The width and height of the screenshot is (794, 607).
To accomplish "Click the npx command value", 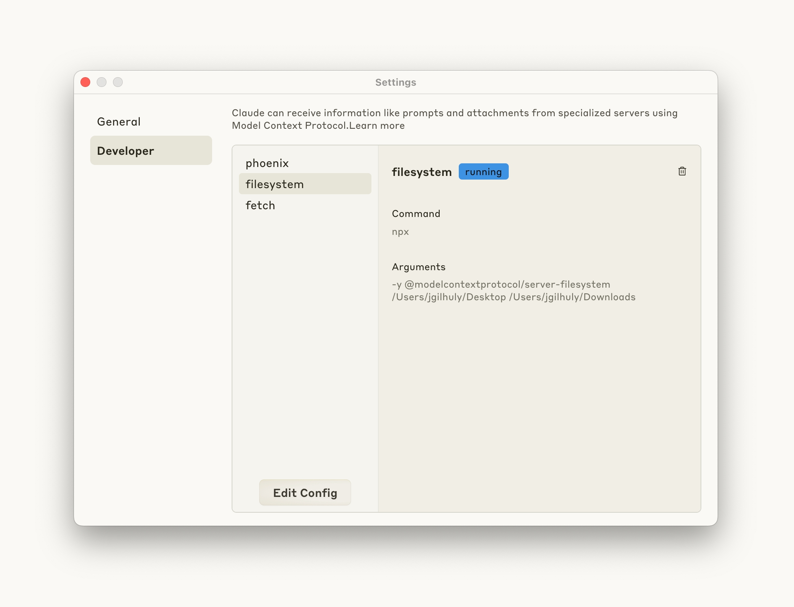I will click(x=400, y=232).
